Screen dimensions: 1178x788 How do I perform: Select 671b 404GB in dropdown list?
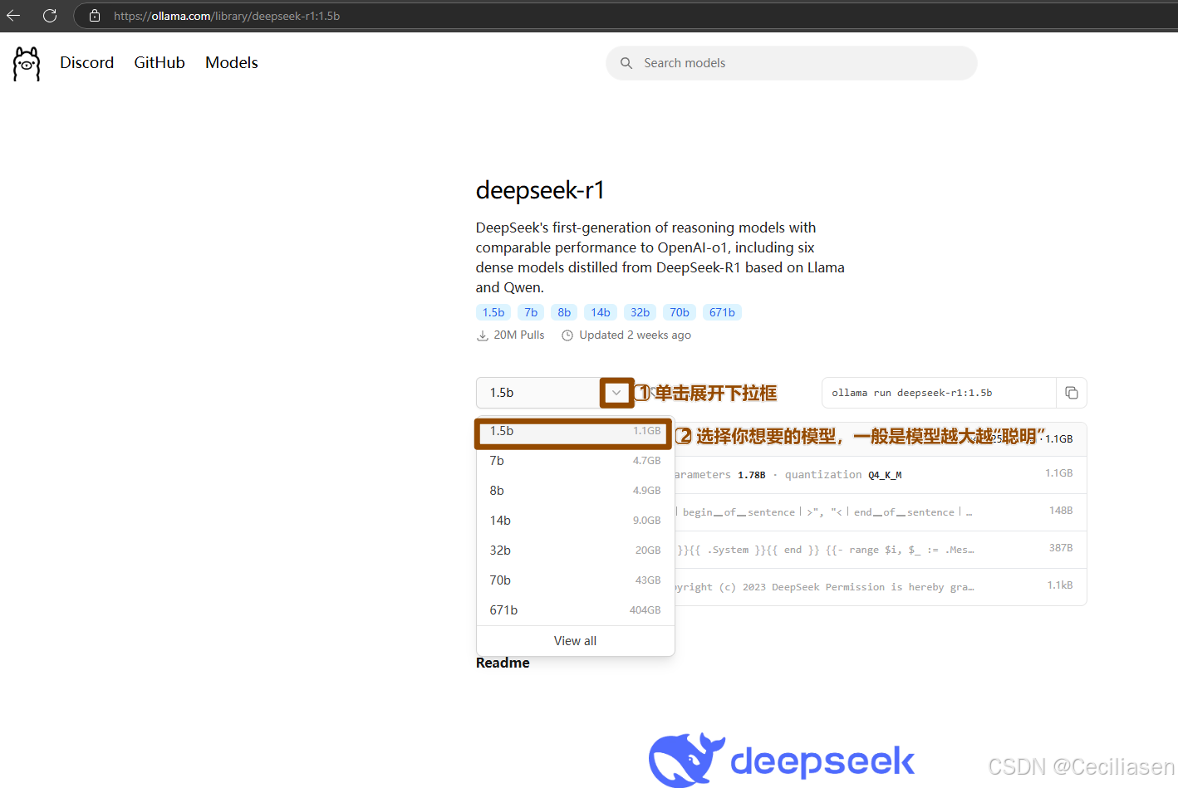click(575, 610)
